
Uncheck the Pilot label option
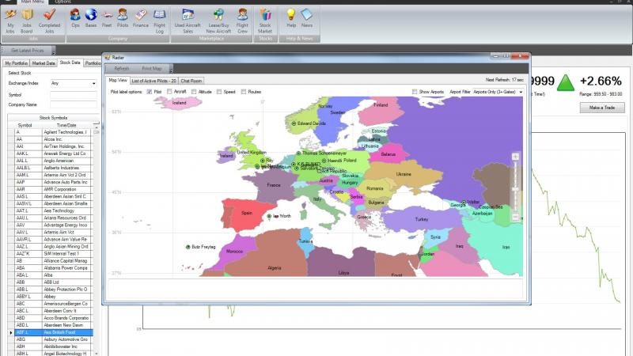tap(150, 92)
